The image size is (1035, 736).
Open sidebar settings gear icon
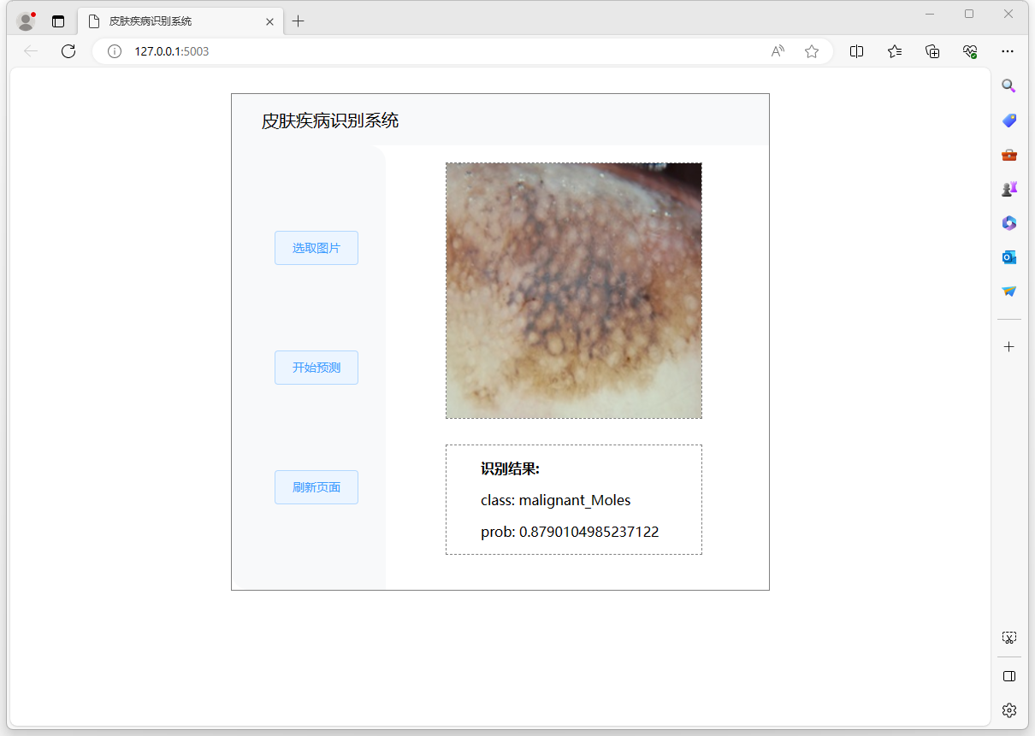pyautogui.click(x=1009, y=710)
